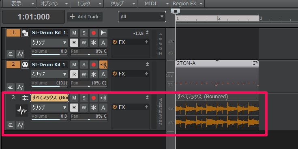Open the MIDI menu
This screenshot has width=298, height=149.
(154, 3)
